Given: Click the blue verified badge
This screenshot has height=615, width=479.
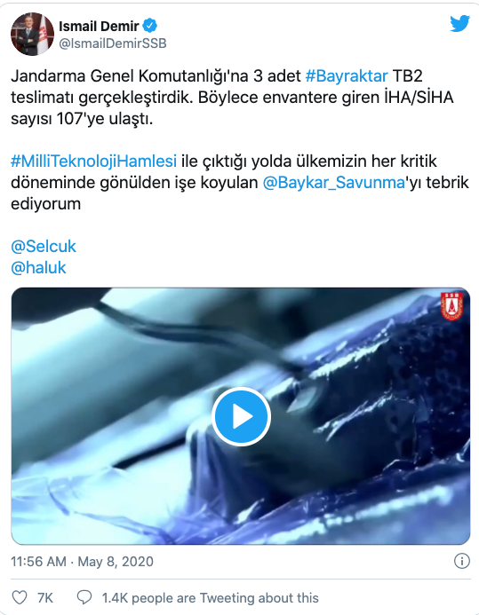Looking at the screenshot, I should [149, 26].
